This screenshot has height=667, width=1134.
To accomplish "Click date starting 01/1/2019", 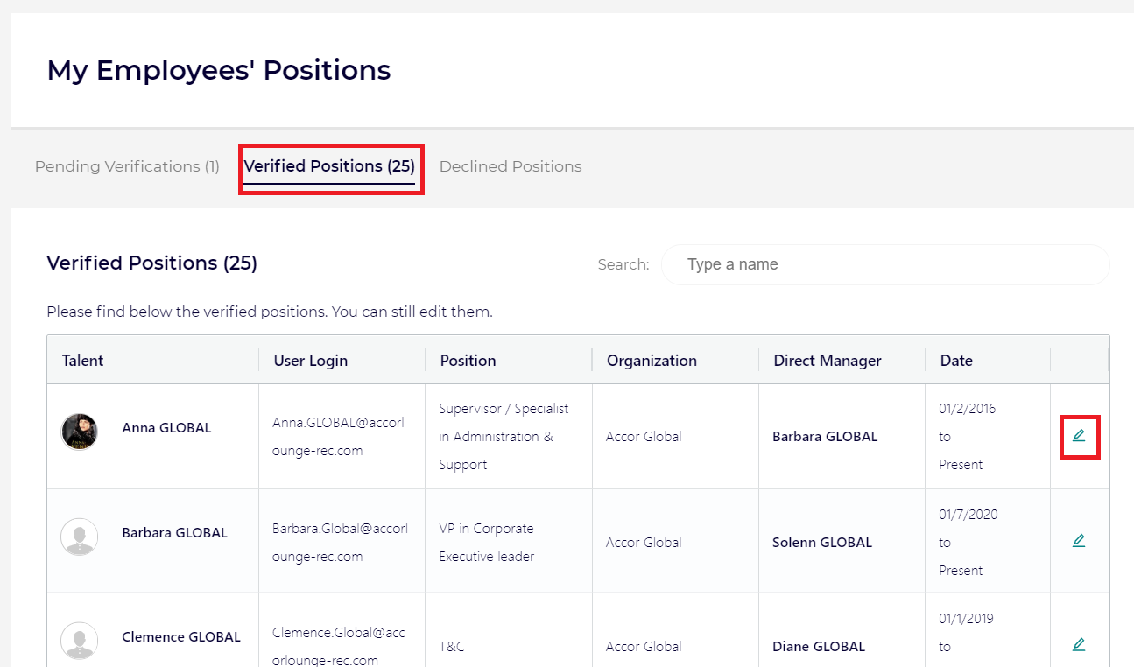I will 968,619.
